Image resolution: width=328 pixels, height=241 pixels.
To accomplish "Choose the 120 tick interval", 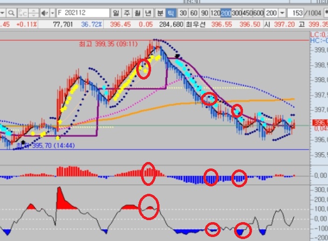I will [x=215, y=13].
